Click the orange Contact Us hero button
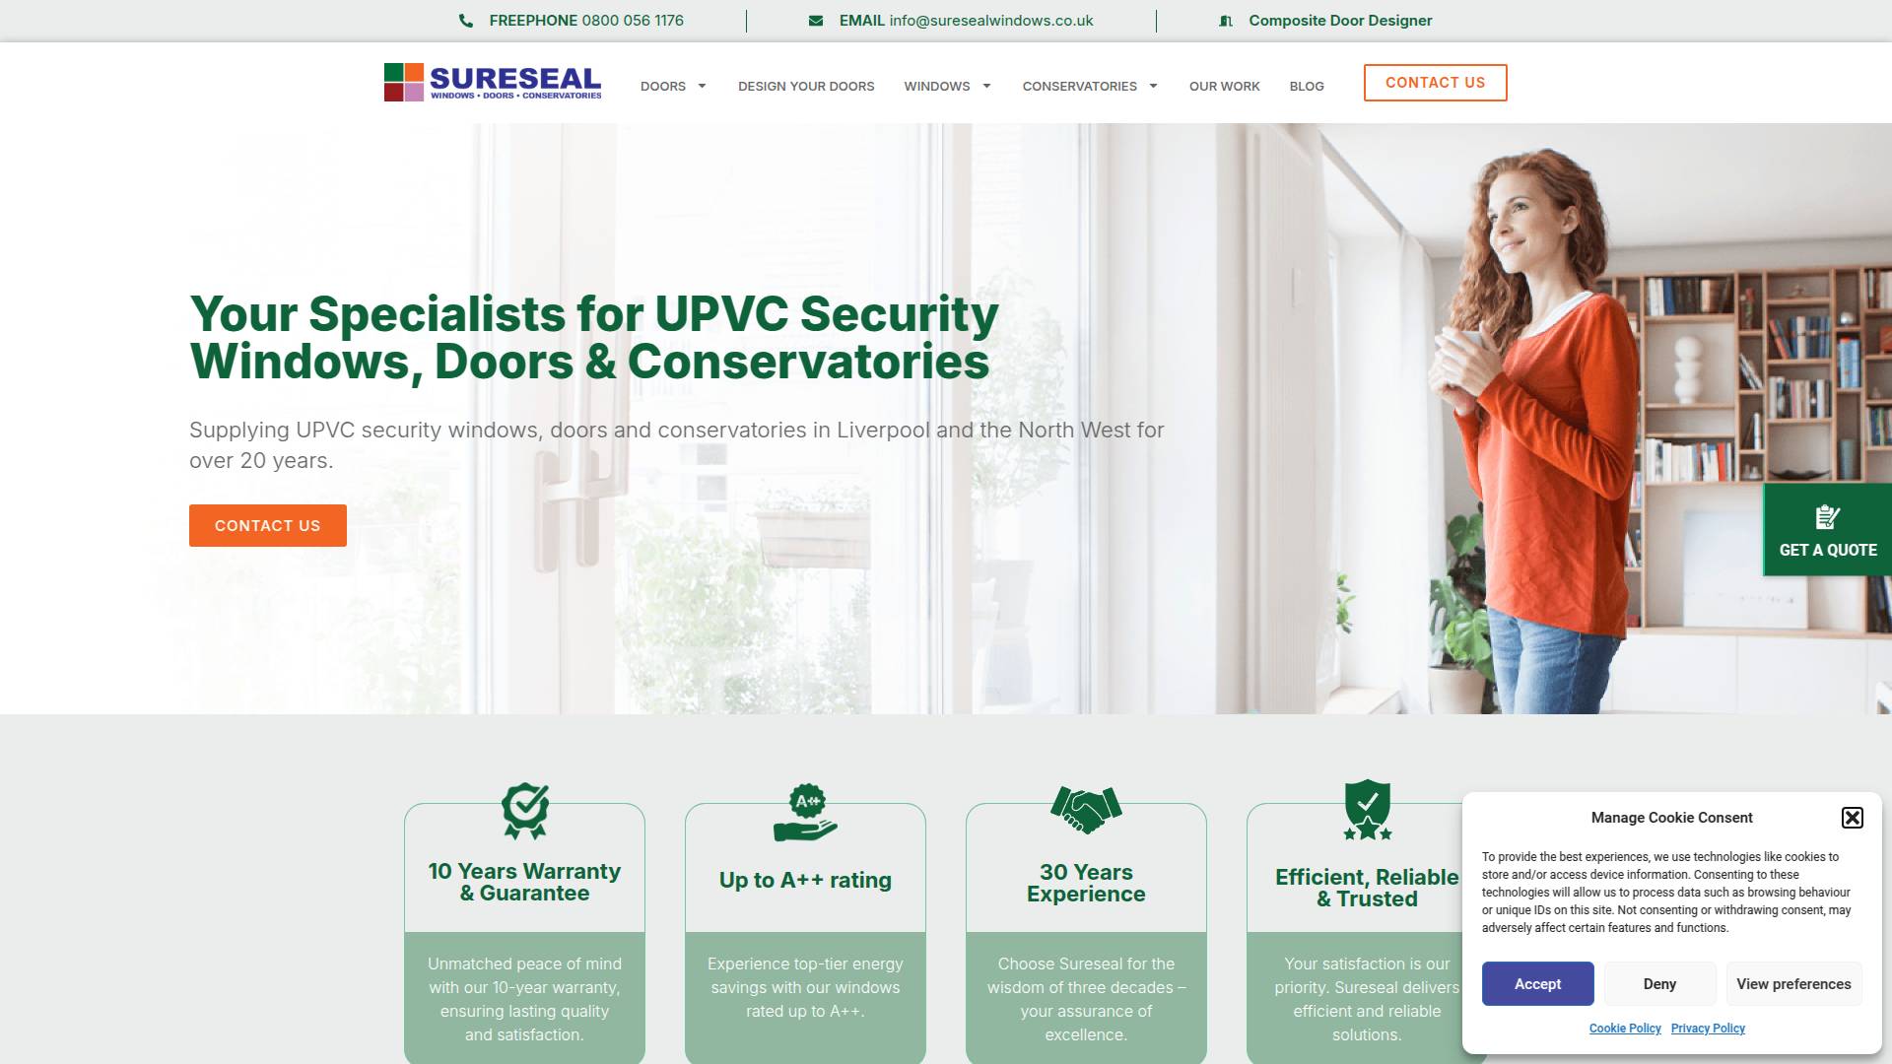The height and width of the screenshot is (1064, 1892). click(268, 526)
